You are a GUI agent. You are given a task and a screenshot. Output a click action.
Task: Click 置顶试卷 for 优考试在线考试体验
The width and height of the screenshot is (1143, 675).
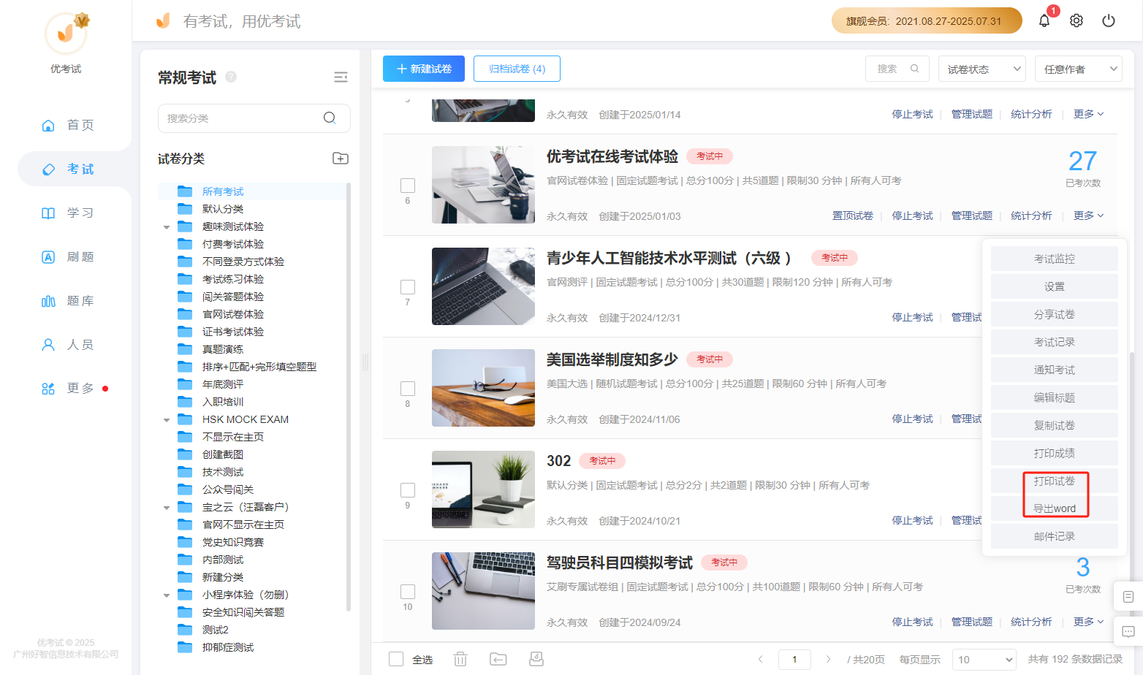pos(853,216)
